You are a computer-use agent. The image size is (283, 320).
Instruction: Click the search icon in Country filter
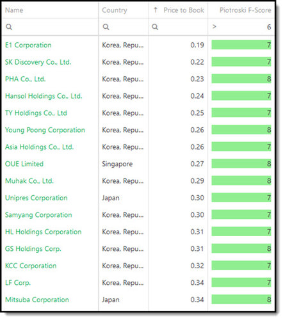106,27
